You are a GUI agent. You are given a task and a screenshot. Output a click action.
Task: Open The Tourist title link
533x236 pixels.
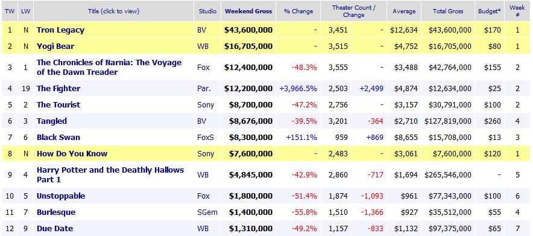point(58,105)
